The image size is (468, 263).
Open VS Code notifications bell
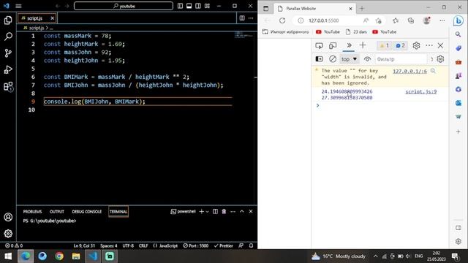click(251, 245)
